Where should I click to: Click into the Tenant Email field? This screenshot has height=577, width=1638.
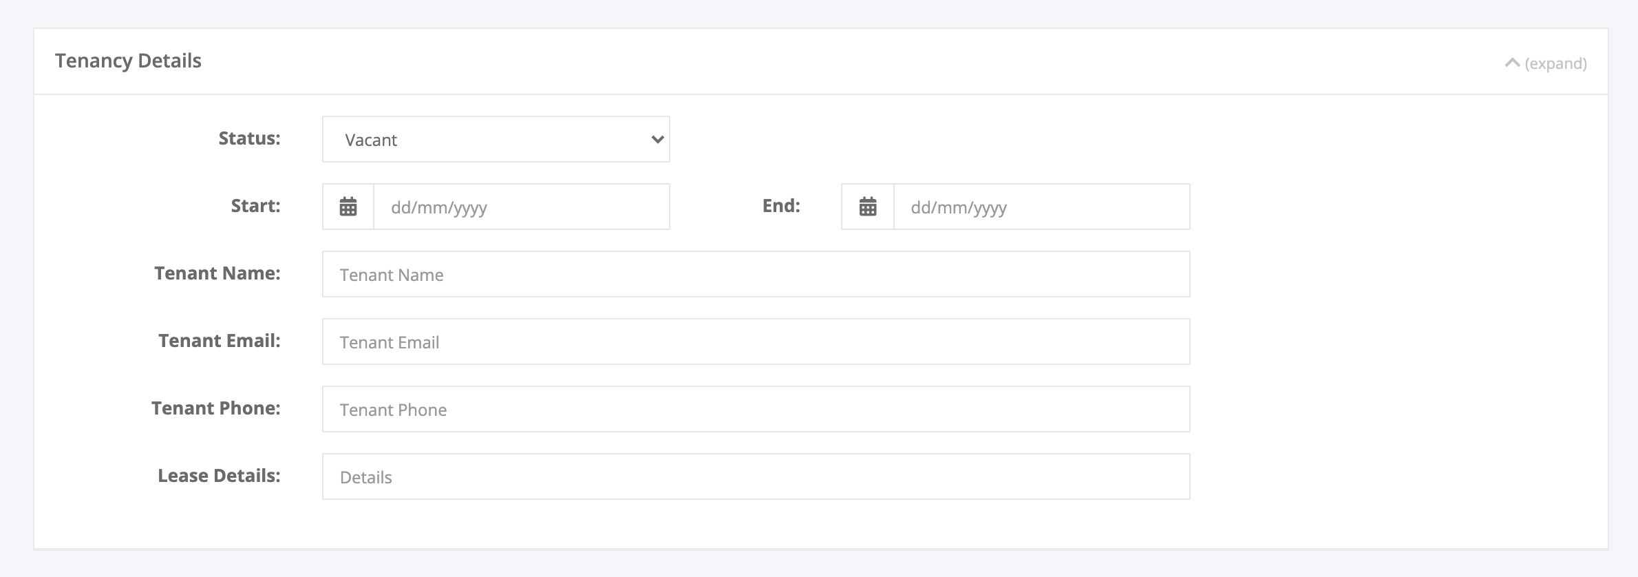756,342
